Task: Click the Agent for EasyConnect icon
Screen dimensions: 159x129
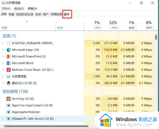Action: point(9,105)
